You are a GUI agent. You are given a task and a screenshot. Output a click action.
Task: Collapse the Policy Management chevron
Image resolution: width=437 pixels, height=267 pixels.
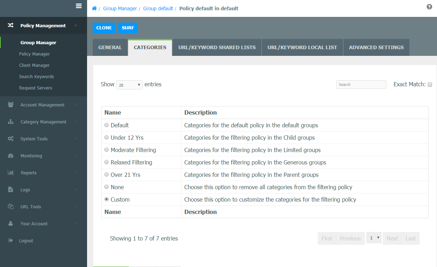tap(76, 25)
